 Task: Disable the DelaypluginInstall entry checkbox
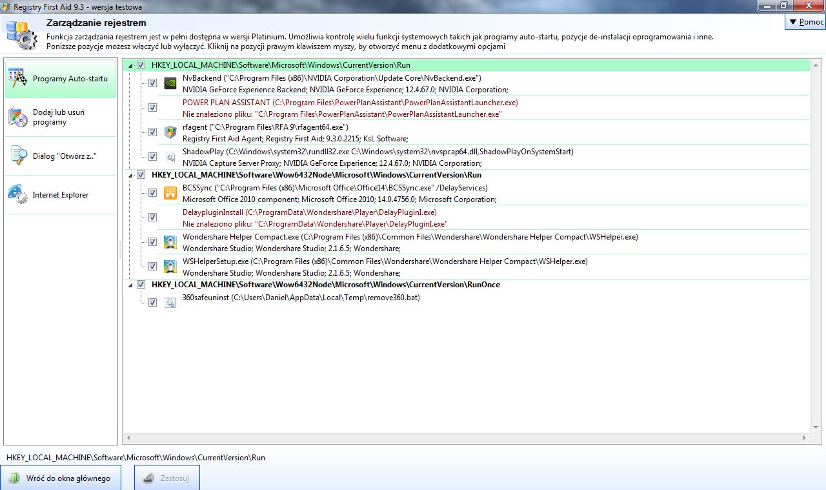[x=152, y=218]
